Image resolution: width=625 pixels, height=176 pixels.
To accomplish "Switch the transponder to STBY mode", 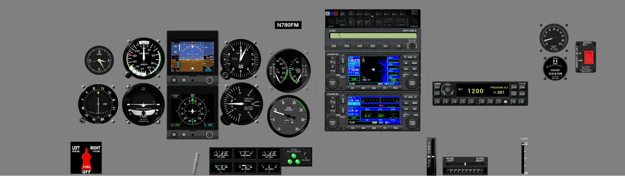I will (x=444, y=93).
